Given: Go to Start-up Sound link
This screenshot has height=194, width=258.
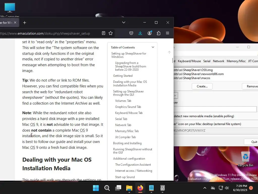Looking at the screenshot, I should (125, 177).
